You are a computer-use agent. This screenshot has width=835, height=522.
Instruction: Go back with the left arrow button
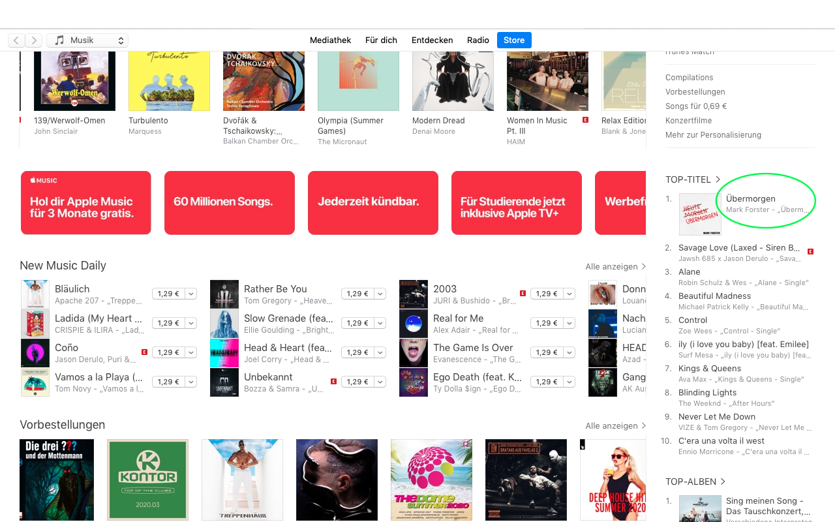coord(17,40)
